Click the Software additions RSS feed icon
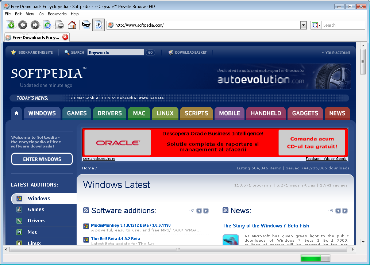 click(x=86, y=210)
